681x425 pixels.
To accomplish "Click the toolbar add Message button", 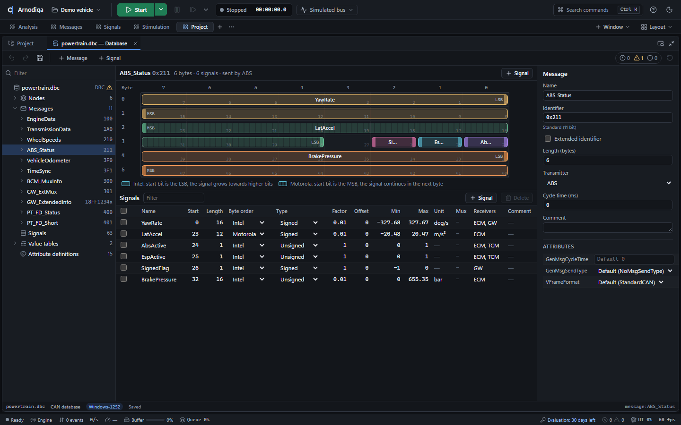I will 73,58.
